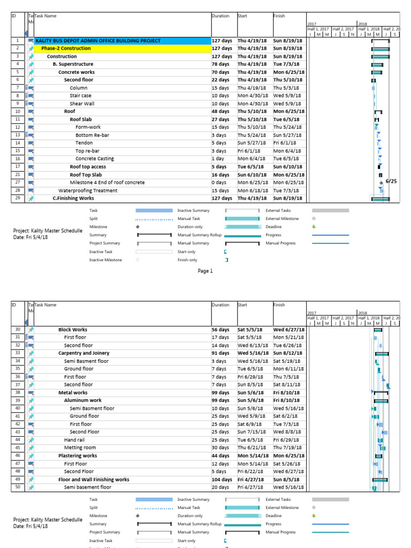Click task mode icon beside Concrete Casting

[31, 158]
